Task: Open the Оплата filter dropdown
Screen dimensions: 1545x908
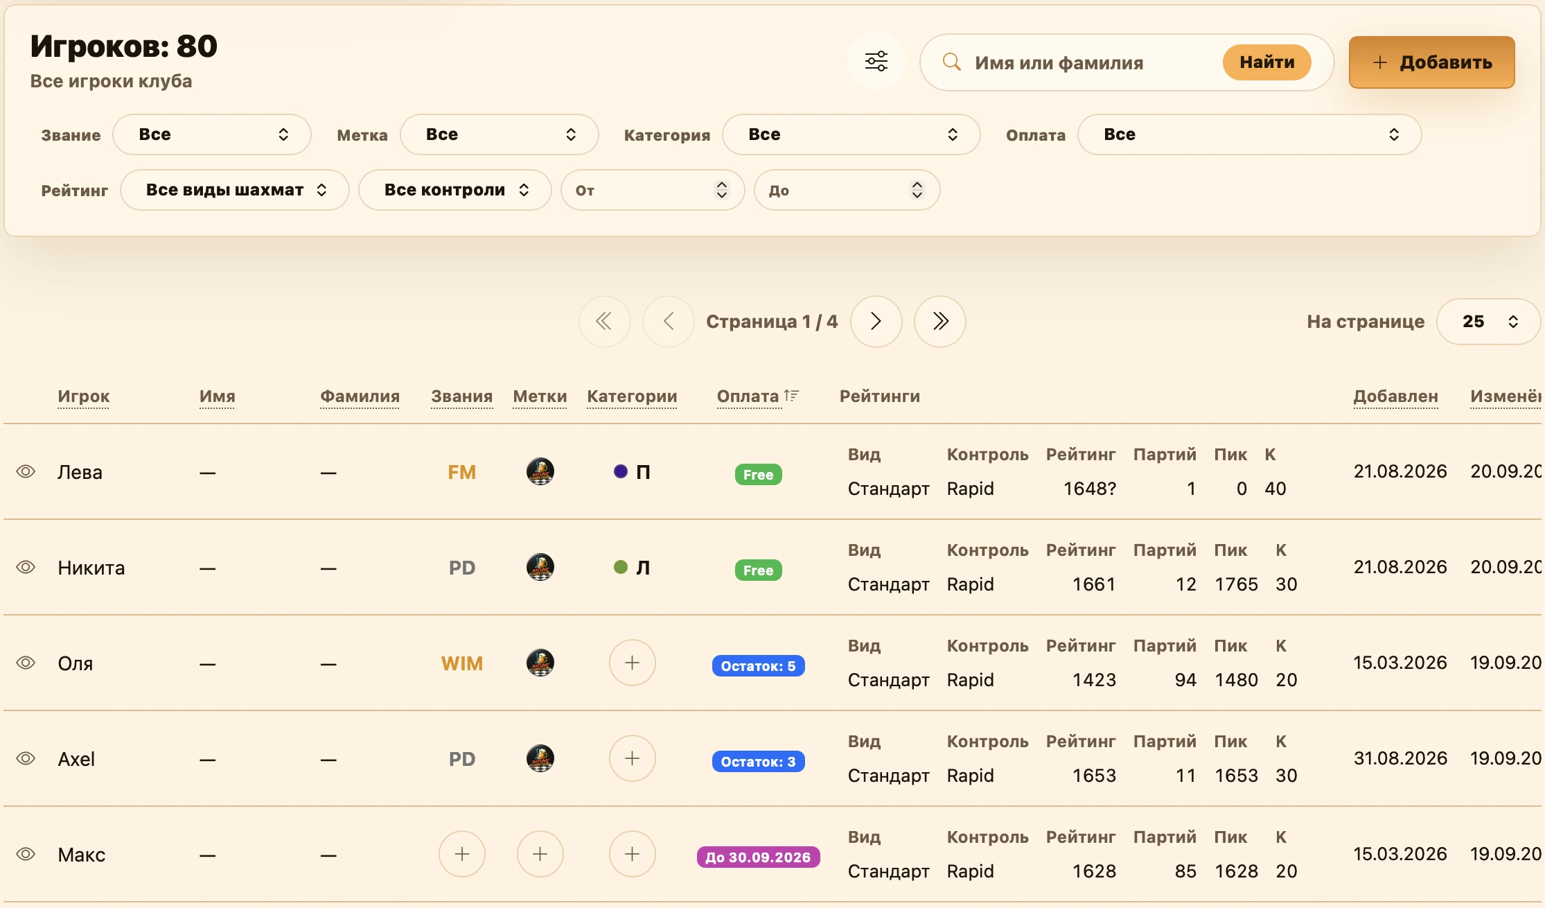Action: point(1250,134)
